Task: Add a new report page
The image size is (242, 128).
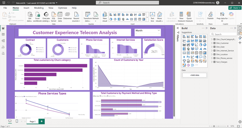Action: [x=42, y=121]
